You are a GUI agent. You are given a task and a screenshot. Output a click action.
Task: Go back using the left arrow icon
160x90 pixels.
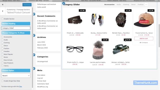click(2, 11)
